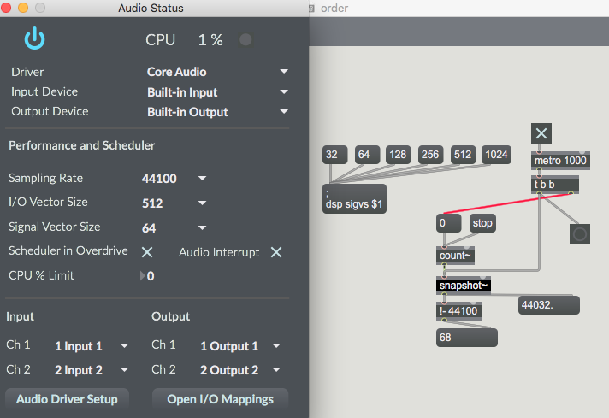Open Signal Vector Size dropdown
Viewport: 609px width, 418px height.
coord(174,228)
